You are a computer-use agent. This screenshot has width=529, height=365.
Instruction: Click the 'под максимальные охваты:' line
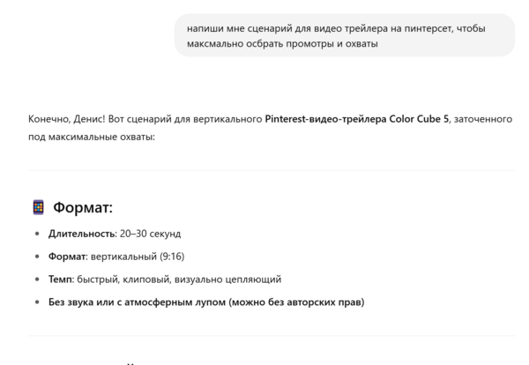coord(91,136)
